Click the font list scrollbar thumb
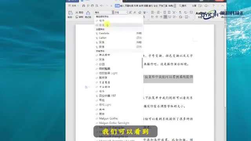This screenshot has height=141, width=251. point(142,63)
